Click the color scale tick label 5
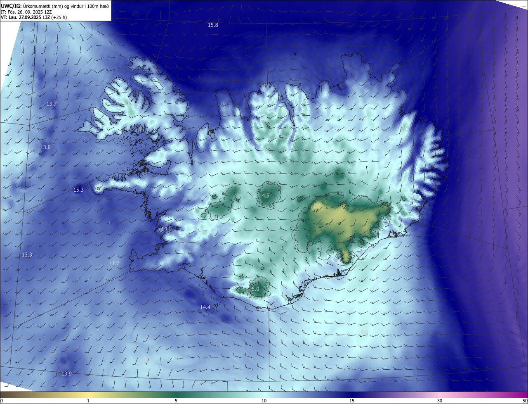The image size is (528, 404). [x=176, y=401]
